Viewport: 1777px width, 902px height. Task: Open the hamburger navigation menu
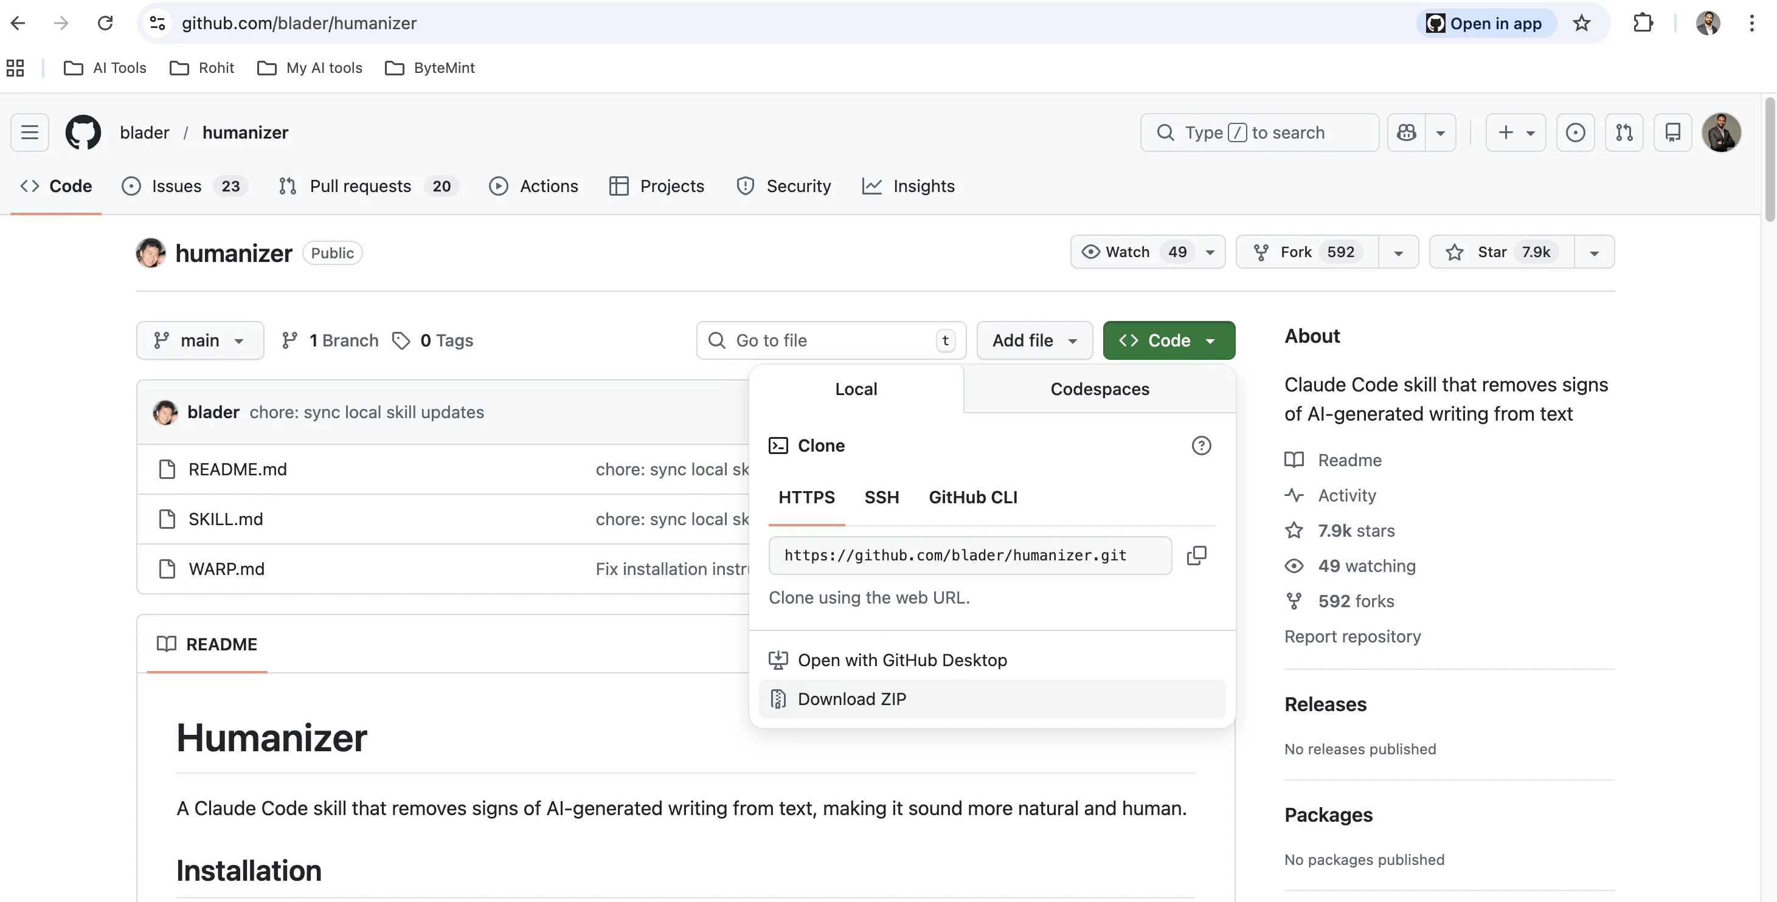coord(30,133)
